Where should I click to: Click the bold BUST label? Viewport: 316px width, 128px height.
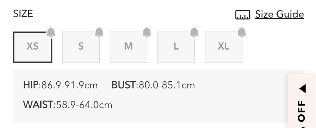point(124,85)
